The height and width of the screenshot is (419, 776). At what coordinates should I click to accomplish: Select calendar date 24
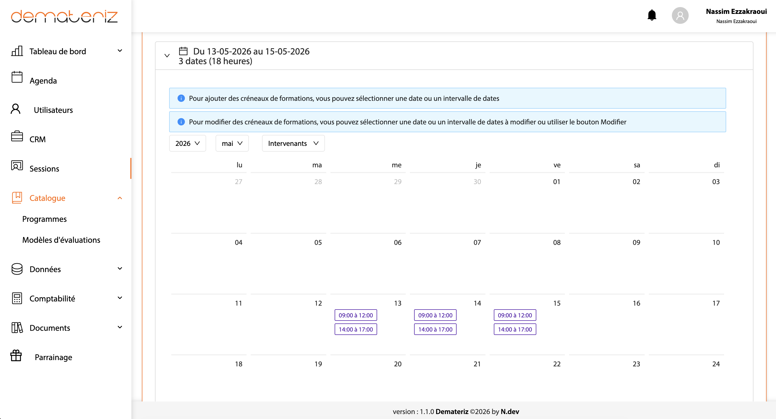point(716,364)
